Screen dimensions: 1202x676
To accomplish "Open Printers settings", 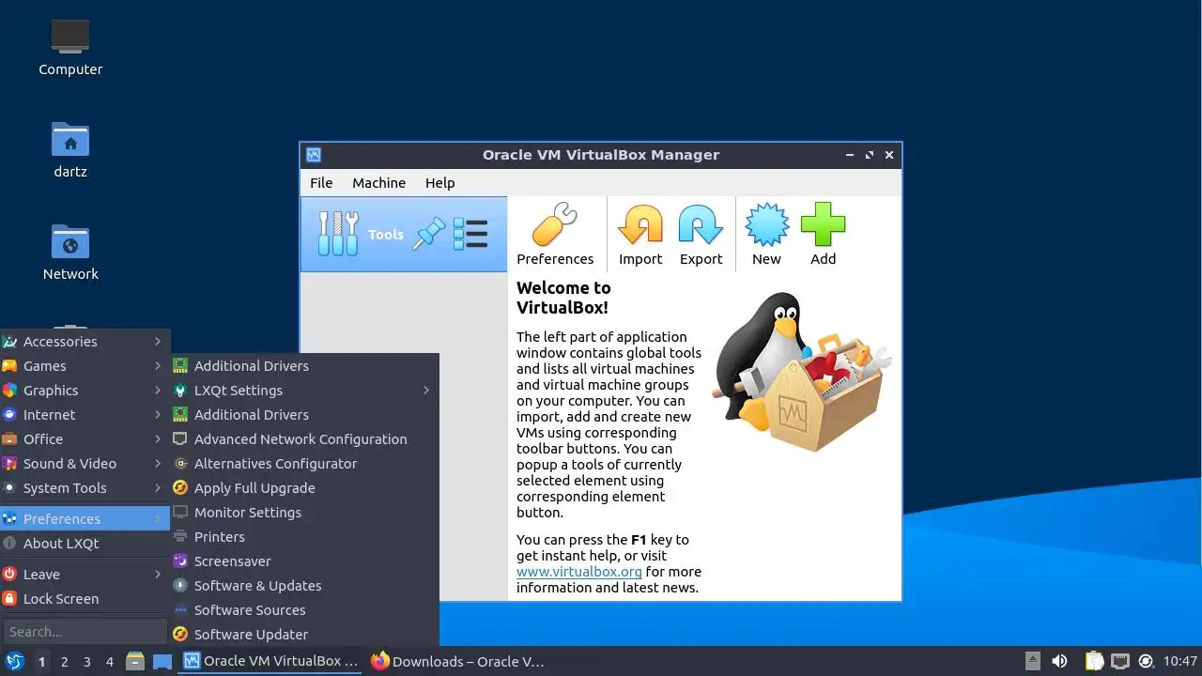I will pyautogui.click(x=304, y=537).
